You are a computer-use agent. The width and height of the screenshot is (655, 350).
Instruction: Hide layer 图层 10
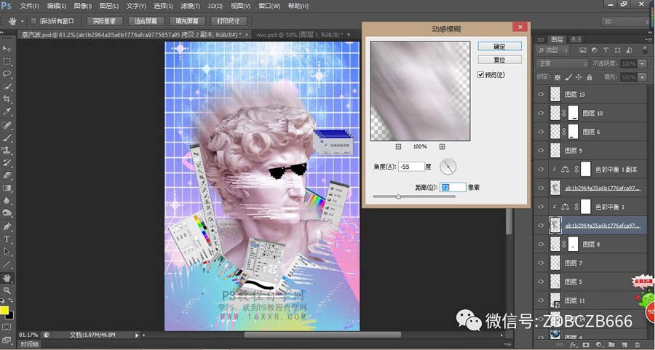coord(541,114)
